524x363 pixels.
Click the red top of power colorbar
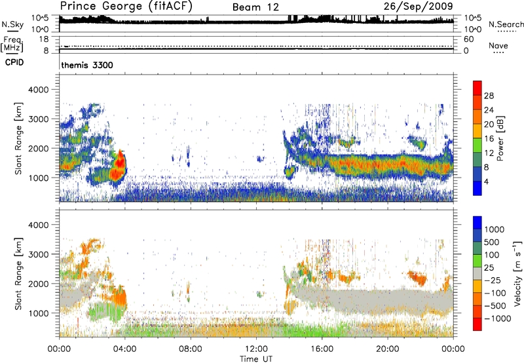point(477,88)
